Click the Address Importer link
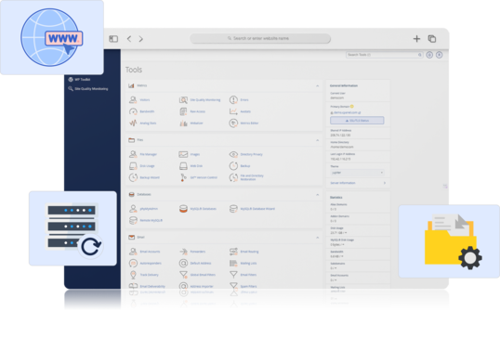The width and height of the screenshot is (500, 337). 202,286
